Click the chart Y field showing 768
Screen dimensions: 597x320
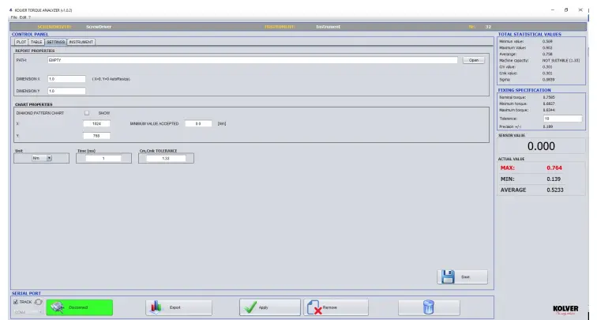[x=96, y=136]
